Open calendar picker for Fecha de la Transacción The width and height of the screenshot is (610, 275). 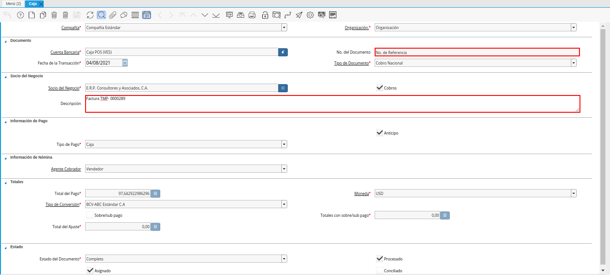[x=125, y=63]
